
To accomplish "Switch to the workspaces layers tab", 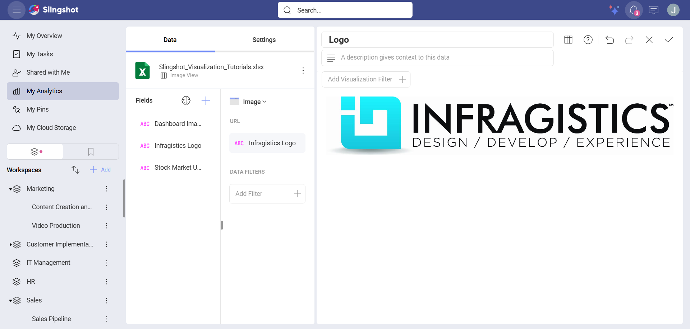I will click(x=35, y=152).
